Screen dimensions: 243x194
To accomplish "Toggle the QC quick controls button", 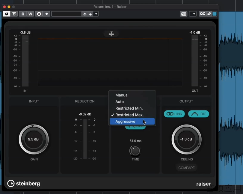I will coord(202,14).
